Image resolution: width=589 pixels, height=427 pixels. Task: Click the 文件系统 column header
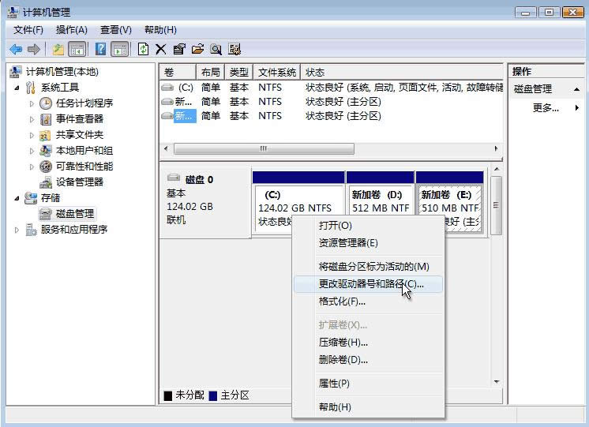(x=277, y=72)
